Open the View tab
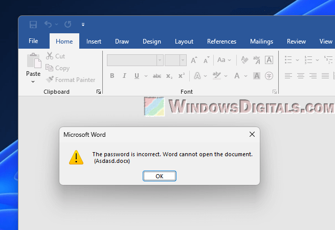This screenshot has width=335, height=230. click(x=326, y=41)
